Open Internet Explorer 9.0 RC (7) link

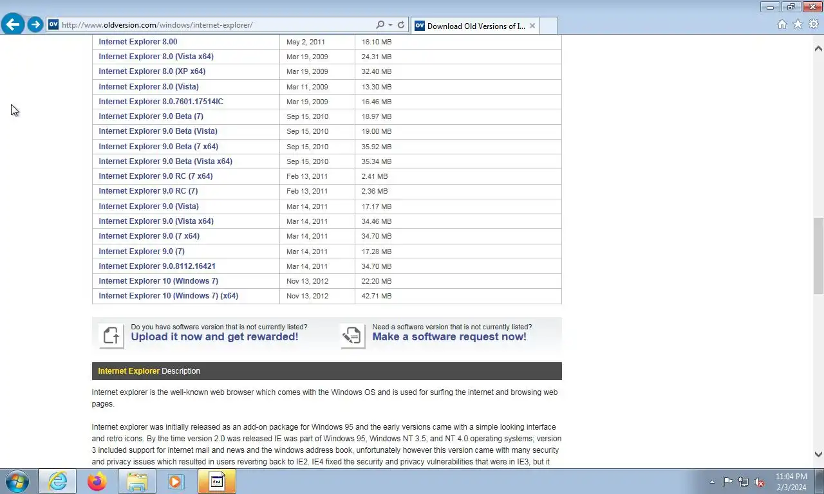(x=148, y=191)
